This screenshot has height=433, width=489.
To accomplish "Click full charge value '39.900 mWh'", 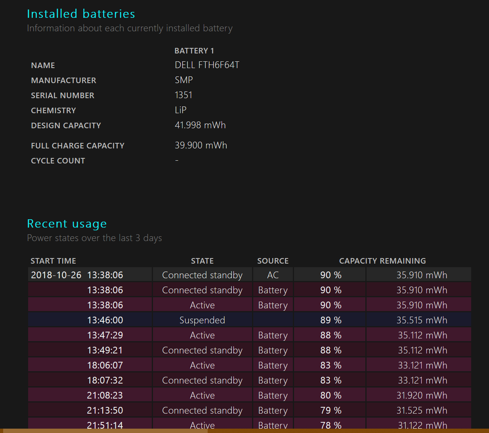I will [201, 145].
